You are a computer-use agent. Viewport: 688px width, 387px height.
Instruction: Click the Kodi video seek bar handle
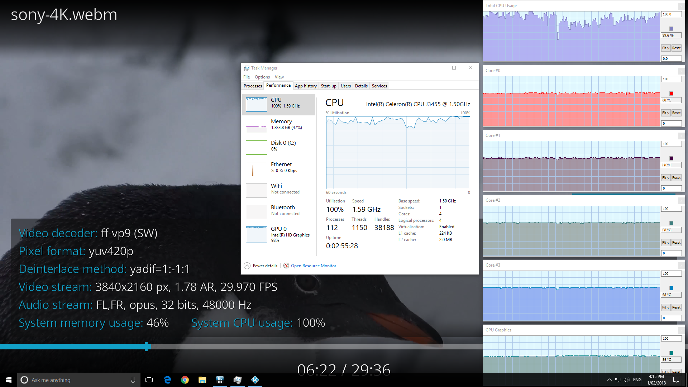[x=146, y=347]
